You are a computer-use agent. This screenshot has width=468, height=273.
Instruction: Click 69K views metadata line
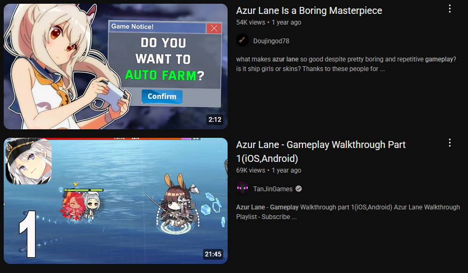tap(269, 170)
